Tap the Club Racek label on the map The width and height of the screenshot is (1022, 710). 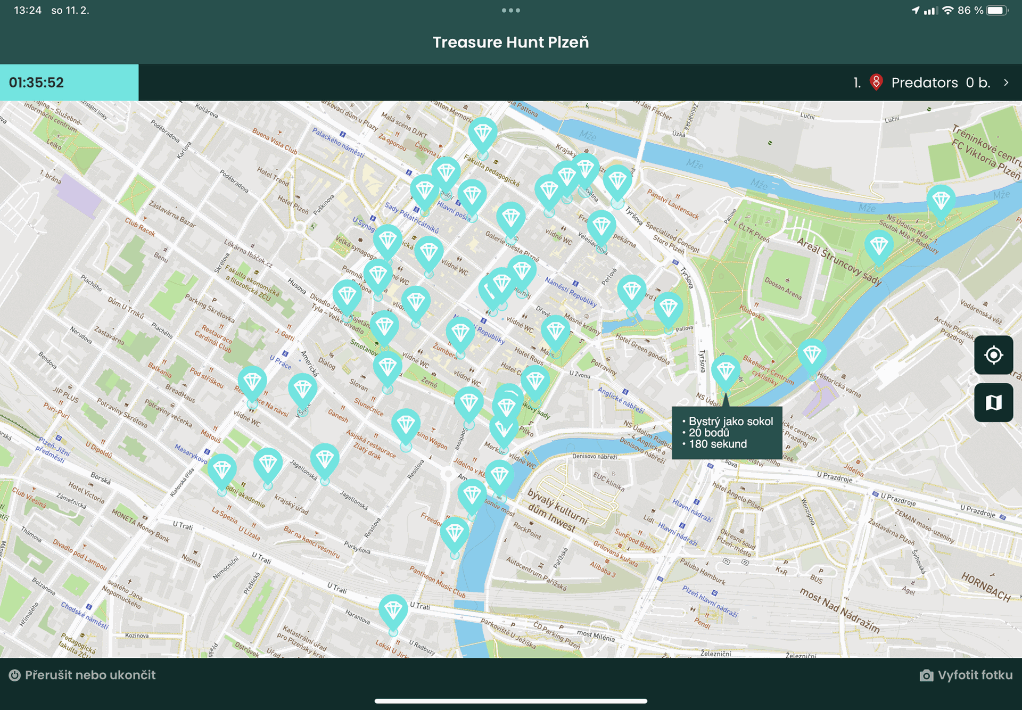coord(140,227)
